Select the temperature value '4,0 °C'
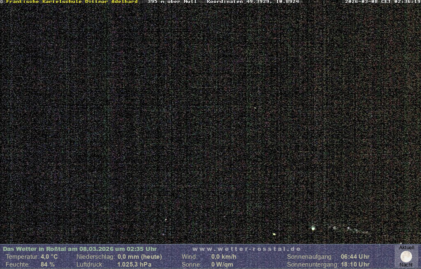The width and height of the screenshot is (421, 269). [49, 257]
